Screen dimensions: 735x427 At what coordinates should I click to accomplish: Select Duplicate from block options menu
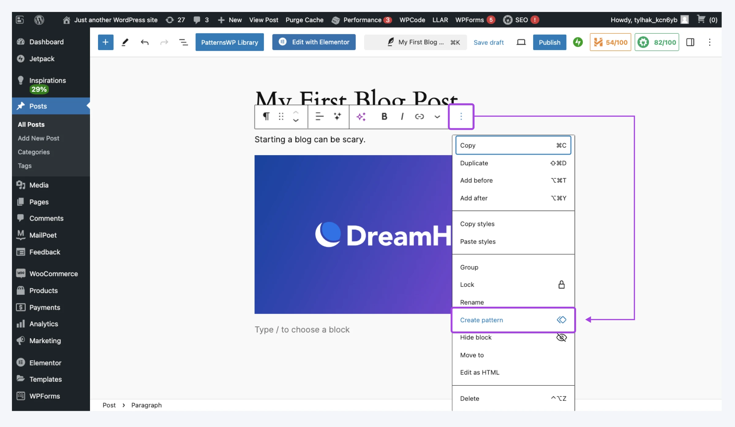(x=513, y=163)
